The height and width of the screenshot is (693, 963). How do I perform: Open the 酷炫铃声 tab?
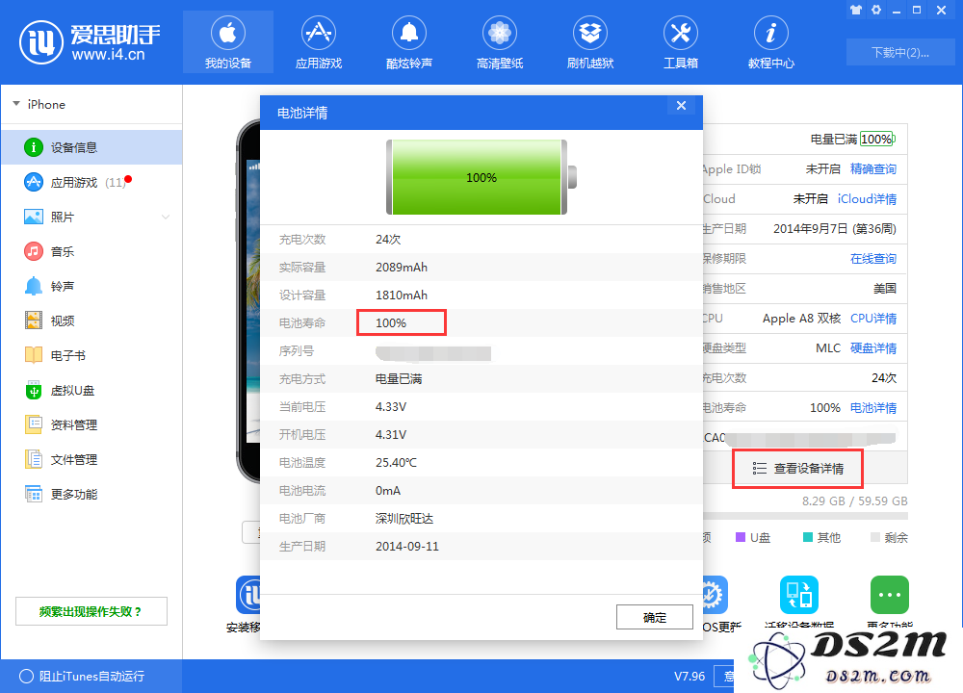409,41
